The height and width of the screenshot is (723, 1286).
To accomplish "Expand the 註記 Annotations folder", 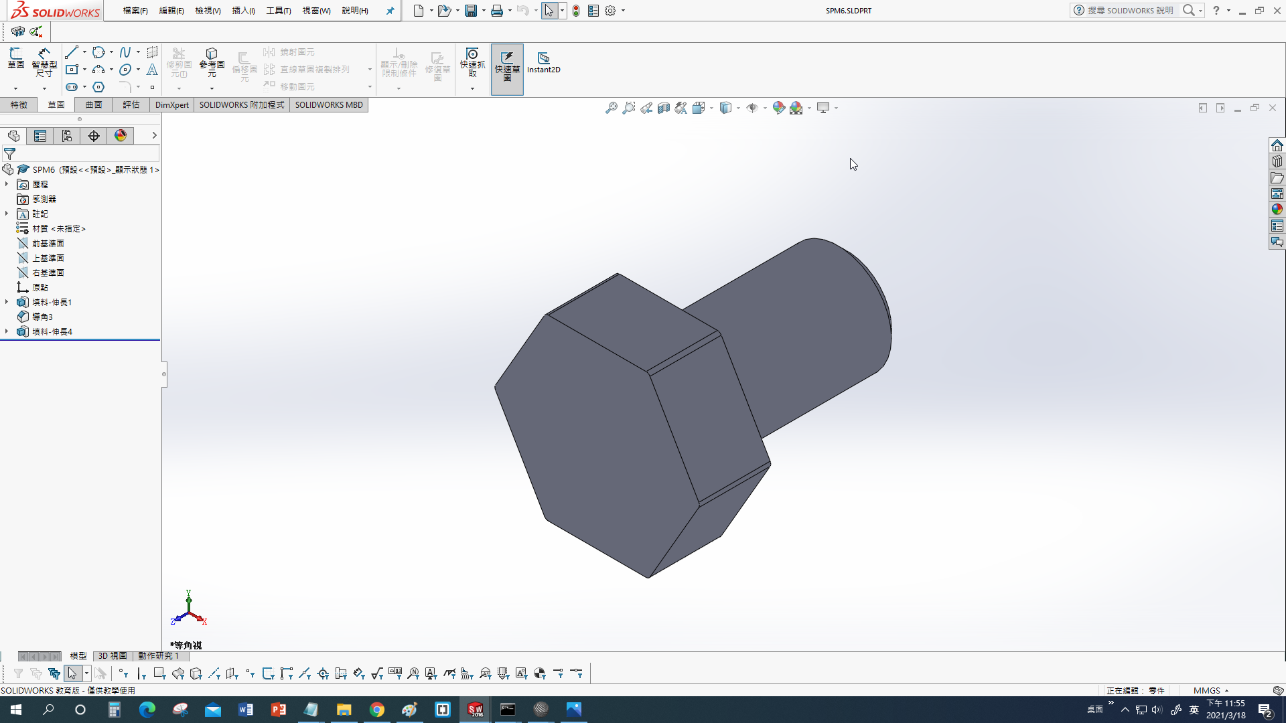I will point(7,214).
